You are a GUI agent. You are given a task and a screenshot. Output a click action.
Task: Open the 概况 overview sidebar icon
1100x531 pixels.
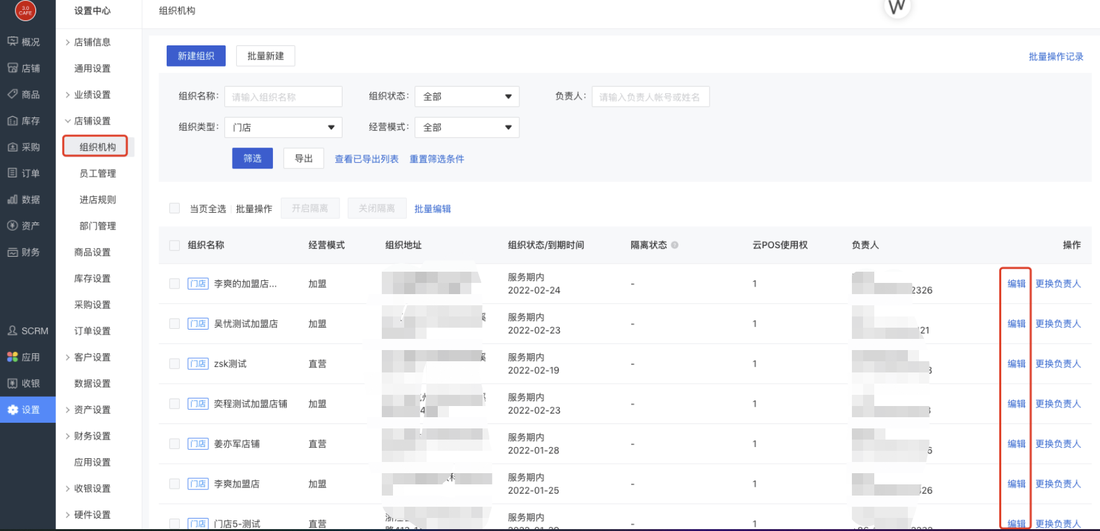click(x=12, y=42)
